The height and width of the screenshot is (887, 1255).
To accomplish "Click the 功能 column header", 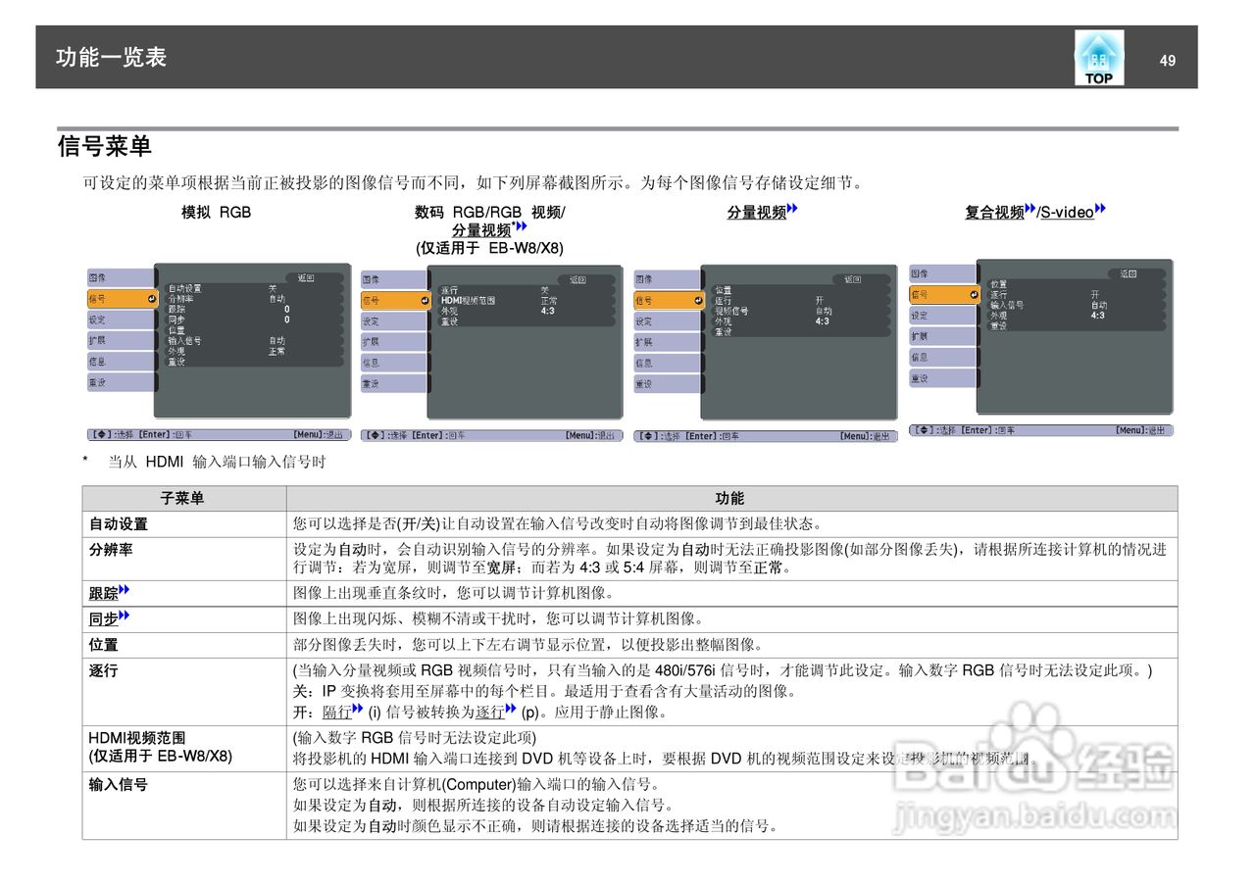I will click(x=730, y=499).
